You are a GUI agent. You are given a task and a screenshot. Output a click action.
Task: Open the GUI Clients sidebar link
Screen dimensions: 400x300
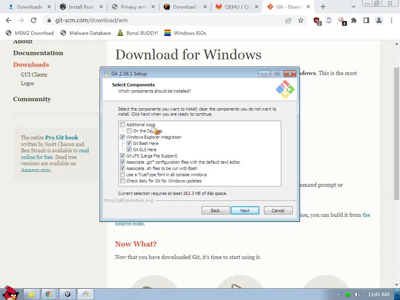(x=34, y=75)
